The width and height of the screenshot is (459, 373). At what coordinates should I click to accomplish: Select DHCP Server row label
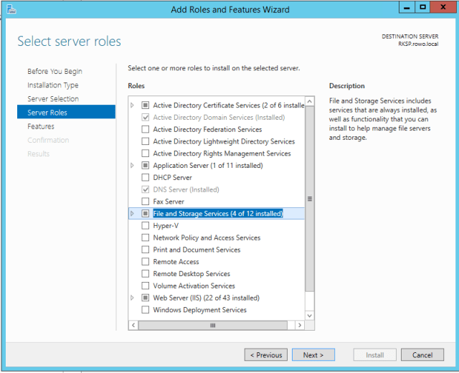(172, 177)
